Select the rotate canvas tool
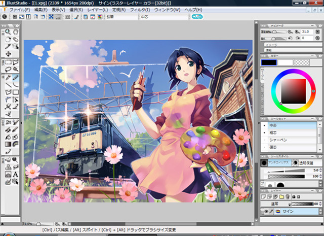This screenshot has width=324, height=236. (8, 39)
